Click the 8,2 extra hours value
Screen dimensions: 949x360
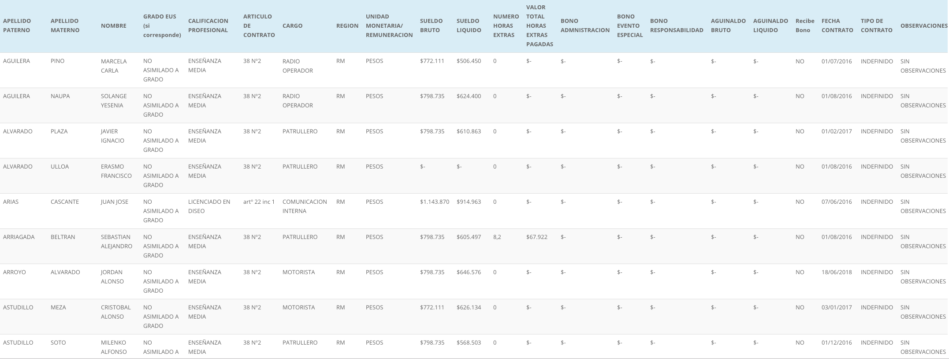[x=497, y=237]
